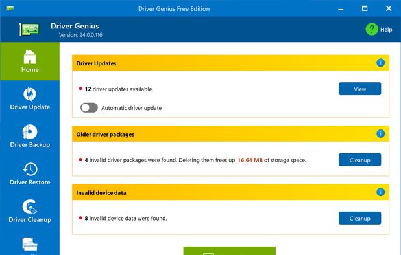This screenshot has height=255, width=401.
Task: View the 12 available driver updates
Action: point(360,89)
